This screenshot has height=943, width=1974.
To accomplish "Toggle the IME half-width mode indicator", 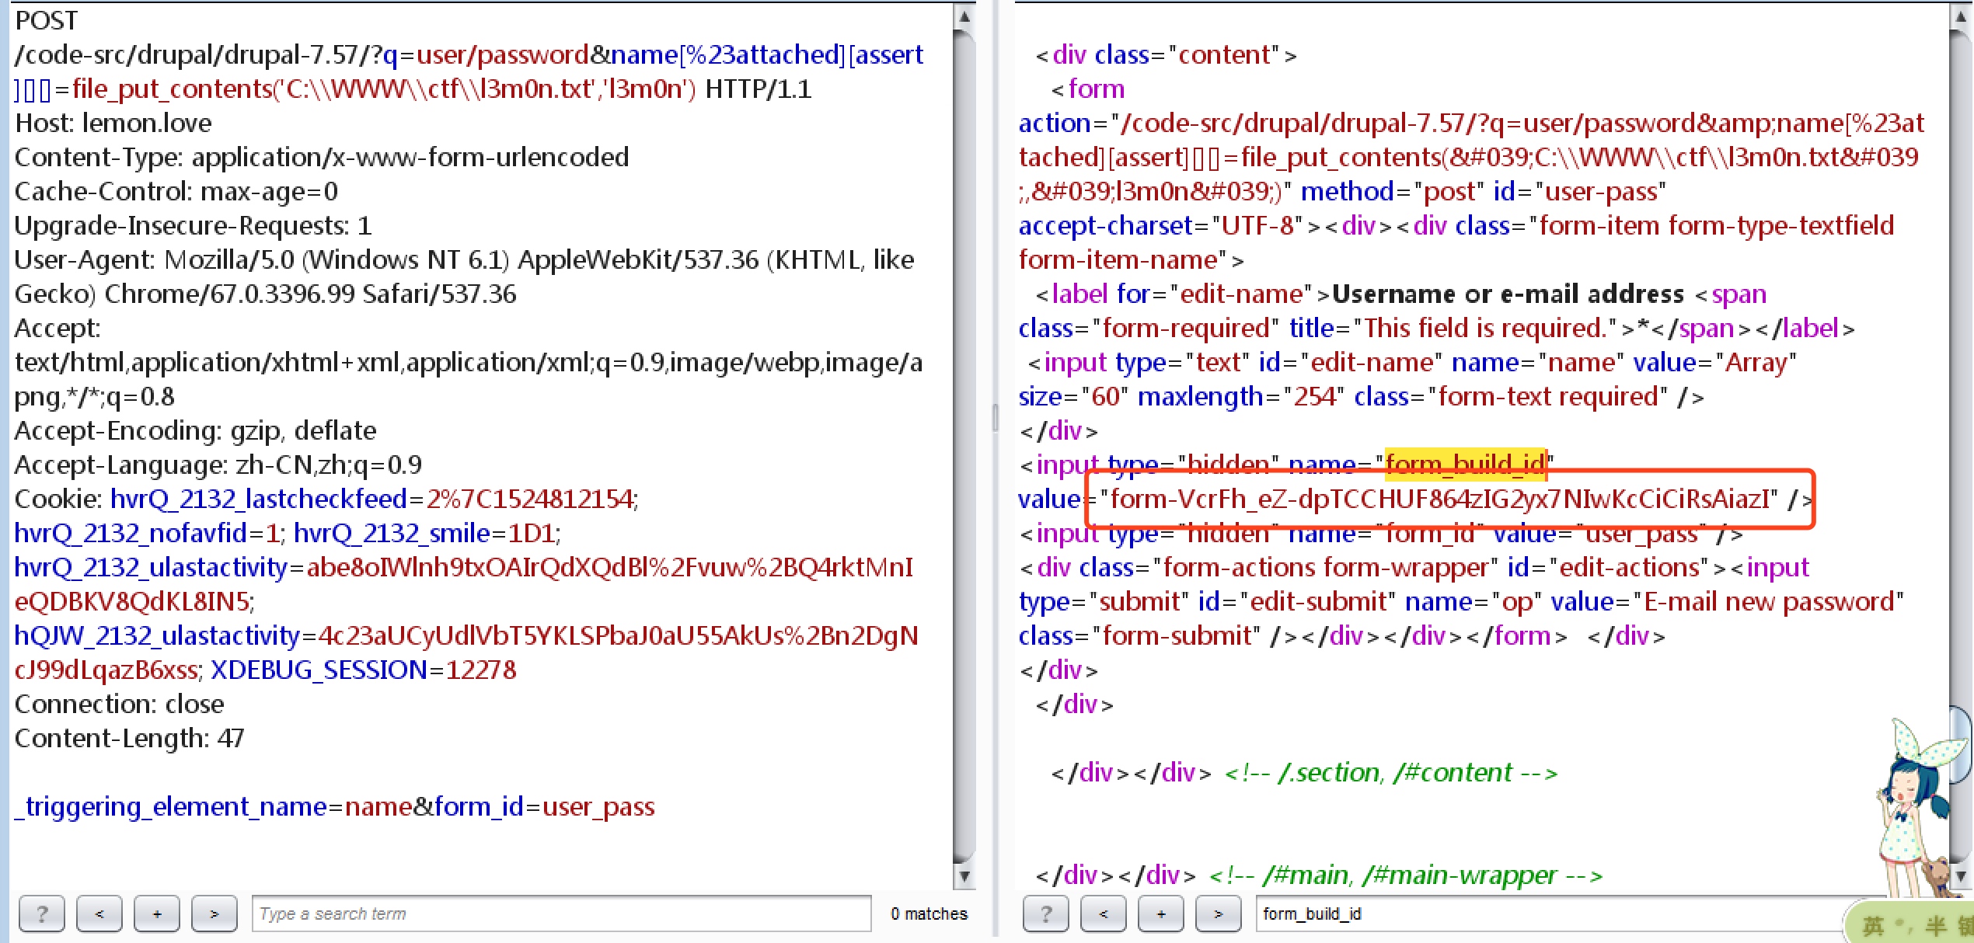I will pos(1936,925).
